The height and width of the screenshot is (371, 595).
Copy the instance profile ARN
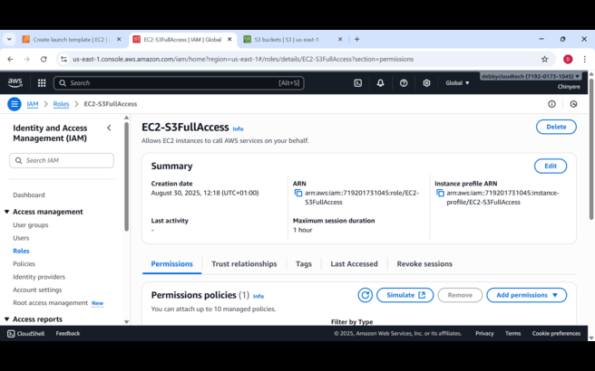point(440,193)
